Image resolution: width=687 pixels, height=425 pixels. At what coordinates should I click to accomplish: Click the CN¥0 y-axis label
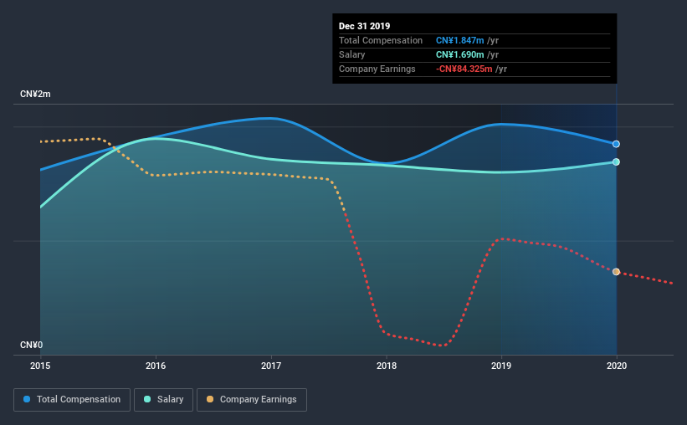click(x=32, y=346)
